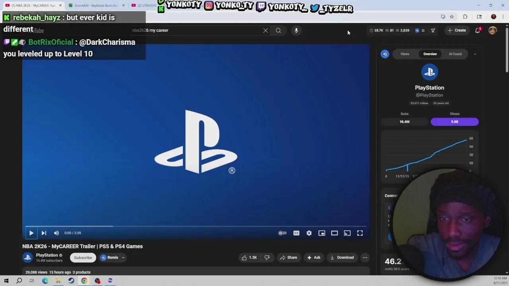The height and width of the screenshot is (286, 509).
Task: Click the video progress bar
Action: point(196,226)
